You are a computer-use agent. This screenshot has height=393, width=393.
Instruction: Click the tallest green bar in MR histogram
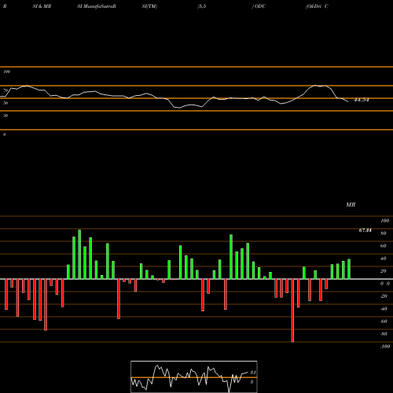click(x=79, y=255)
